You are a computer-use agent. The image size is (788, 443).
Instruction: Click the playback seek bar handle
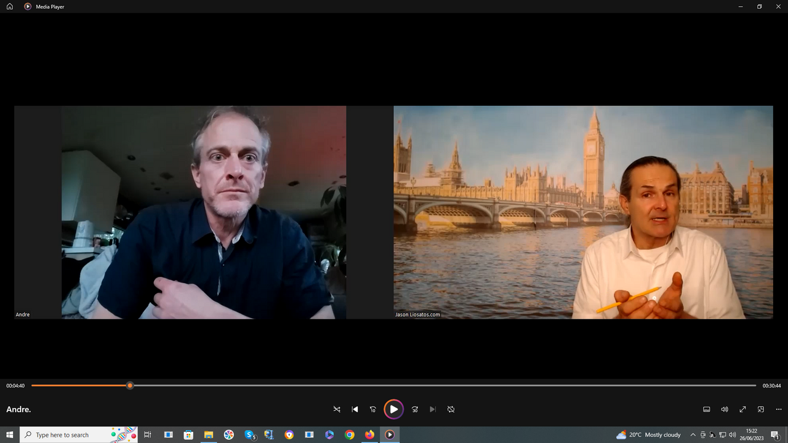point(130,386)
